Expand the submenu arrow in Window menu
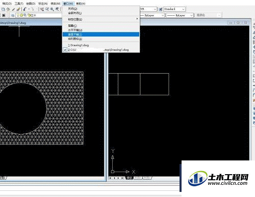Screen dimensions: 255x197 pos(137,19)
